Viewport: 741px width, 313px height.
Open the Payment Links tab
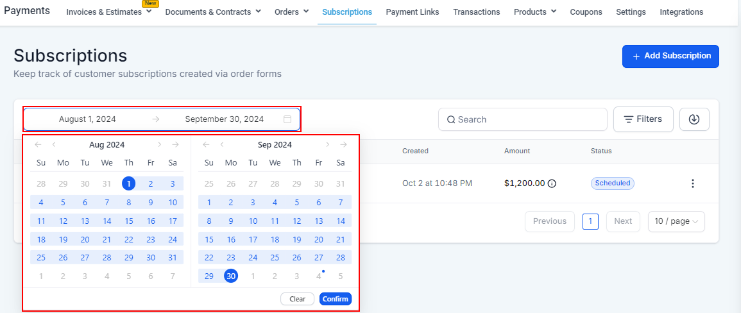click(413, 12)
